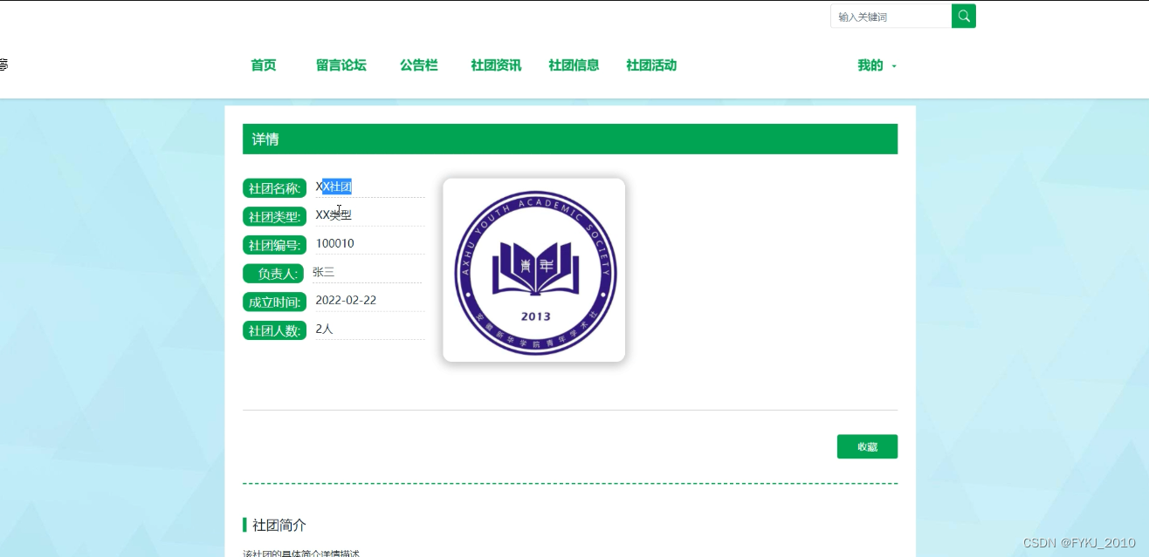Screen dimensions: 1149x557
Task: Go to the 留言论坛 page
Action: pos(341,65)
